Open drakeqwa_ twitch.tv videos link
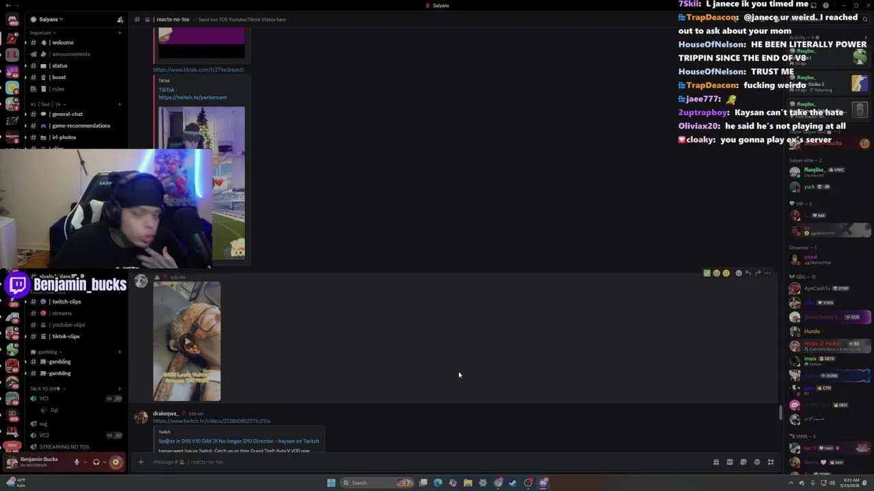 pyautogui.click(x=212, y=421)
